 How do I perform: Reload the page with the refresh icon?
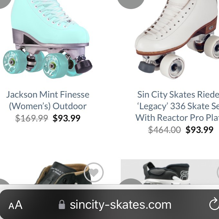(214, 204)
